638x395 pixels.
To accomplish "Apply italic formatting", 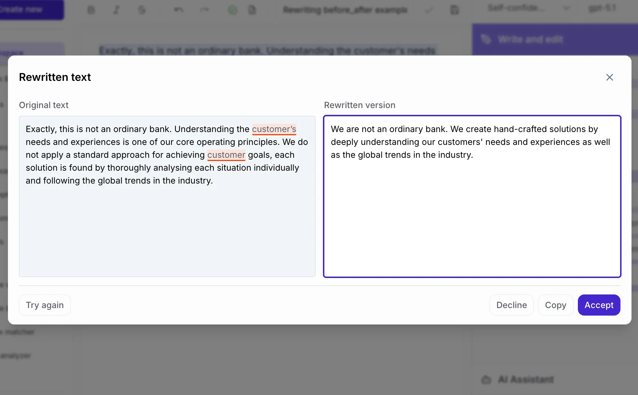I will click(116, 10).
